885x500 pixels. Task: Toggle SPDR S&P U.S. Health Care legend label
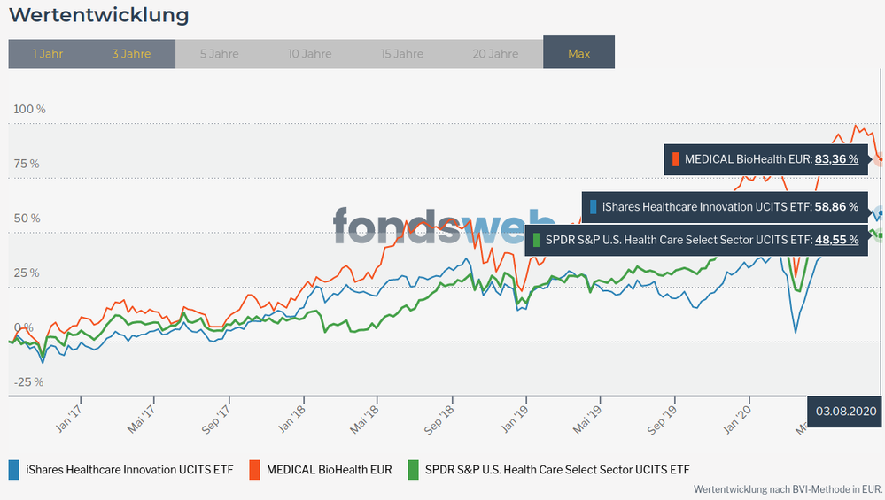[x=557, y=469]
